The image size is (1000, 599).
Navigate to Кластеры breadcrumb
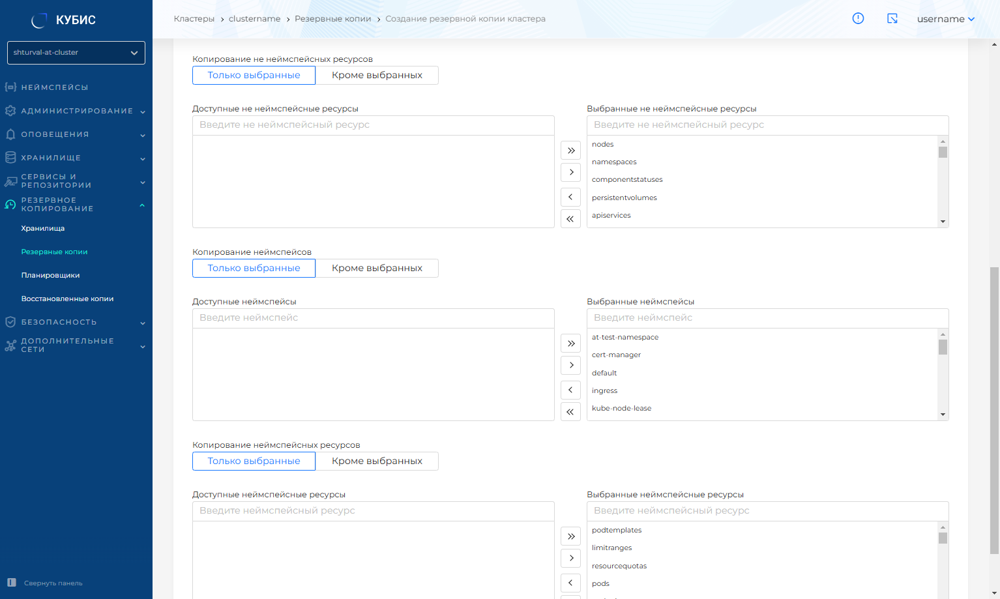point(194,19)
